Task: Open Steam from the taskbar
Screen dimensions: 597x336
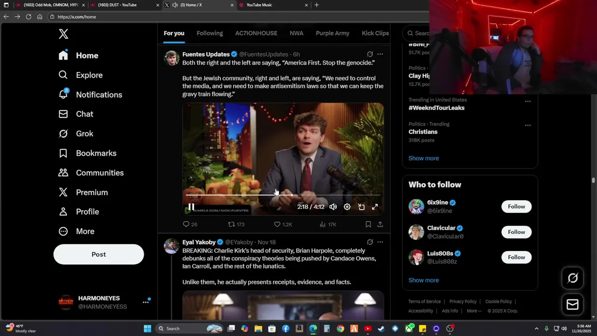Action: [x=382, y=329]
